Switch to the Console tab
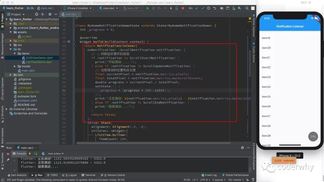This screenshot has height=182, width=324. (19, 154)
